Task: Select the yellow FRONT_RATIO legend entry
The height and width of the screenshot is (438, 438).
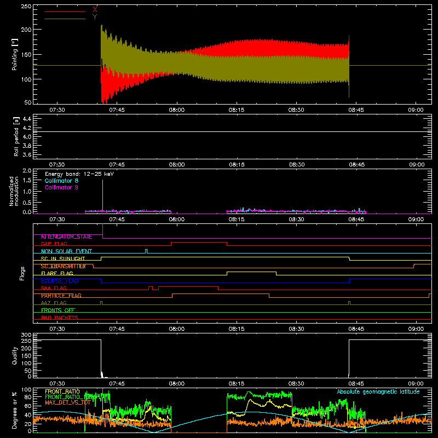Action: point(62,391)
